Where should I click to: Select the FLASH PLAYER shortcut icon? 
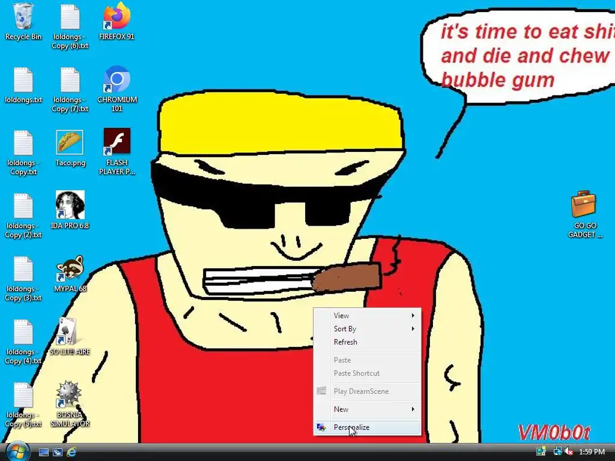click(x=117, y=152)
